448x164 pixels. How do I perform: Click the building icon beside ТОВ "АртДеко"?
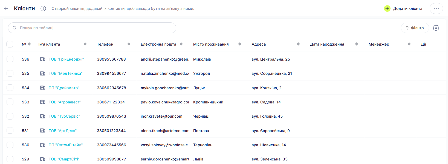point(43,131)
